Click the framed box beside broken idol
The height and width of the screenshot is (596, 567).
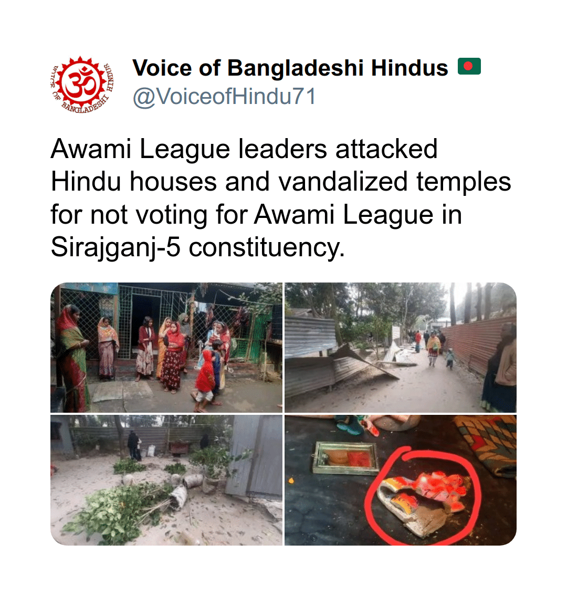[345, 458]
